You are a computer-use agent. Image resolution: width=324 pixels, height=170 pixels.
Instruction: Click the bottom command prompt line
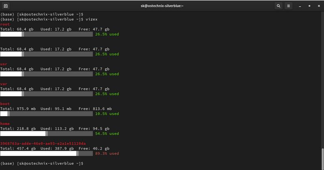pyautogui.click(x=42, y=164)
